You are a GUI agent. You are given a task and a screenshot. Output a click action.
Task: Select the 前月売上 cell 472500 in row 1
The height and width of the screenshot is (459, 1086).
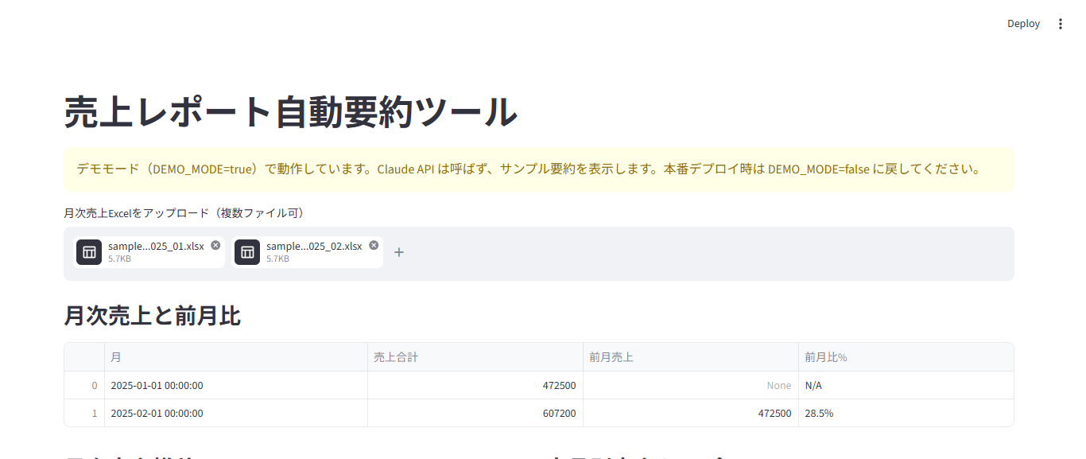pyautogui.click(x=691, y=413)
